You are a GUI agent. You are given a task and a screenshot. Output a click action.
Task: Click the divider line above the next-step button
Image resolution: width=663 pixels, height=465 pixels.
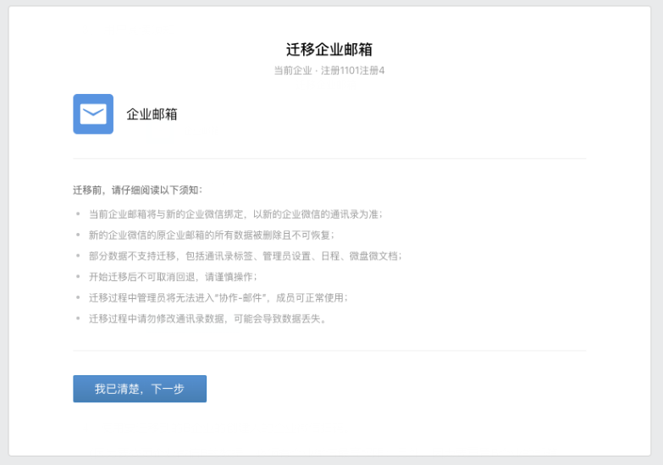(329, 351)
